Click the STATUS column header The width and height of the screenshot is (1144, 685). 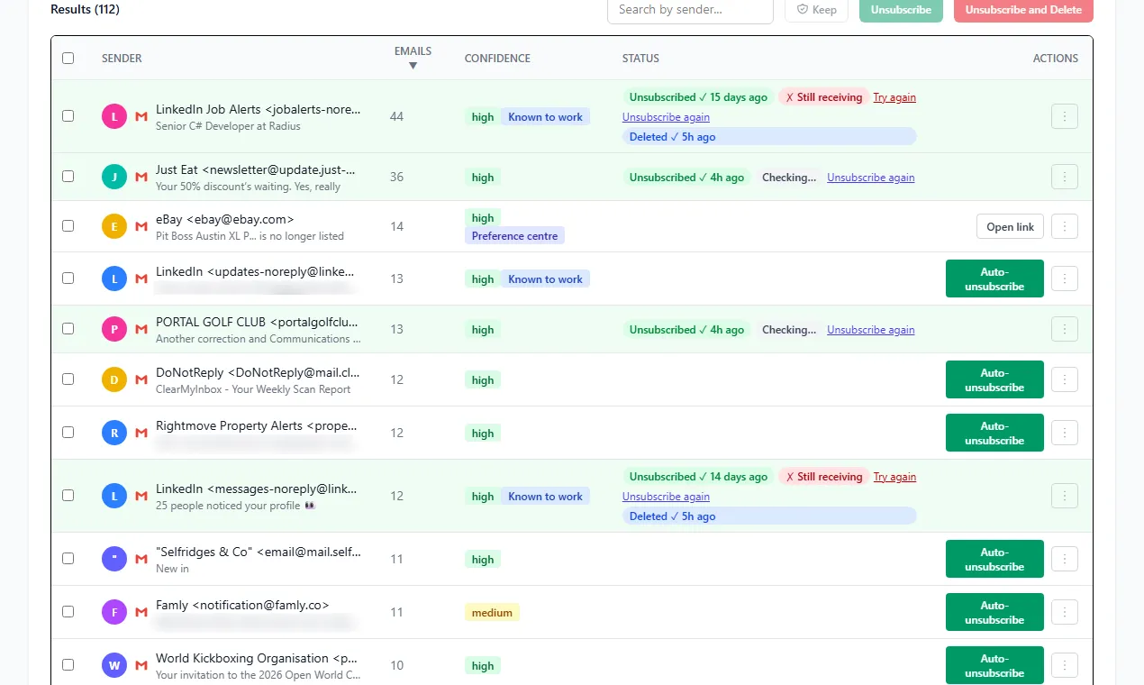pyautogui.click(x=640, y=58)
